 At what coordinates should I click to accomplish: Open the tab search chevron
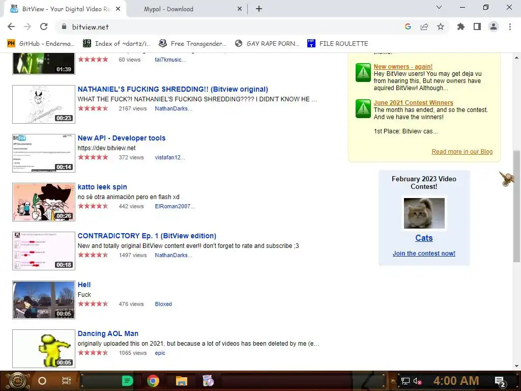tap(439, 7)
